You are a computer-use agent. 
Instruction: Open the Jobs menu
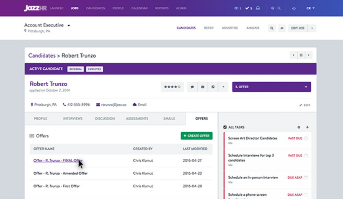point(75,8)
